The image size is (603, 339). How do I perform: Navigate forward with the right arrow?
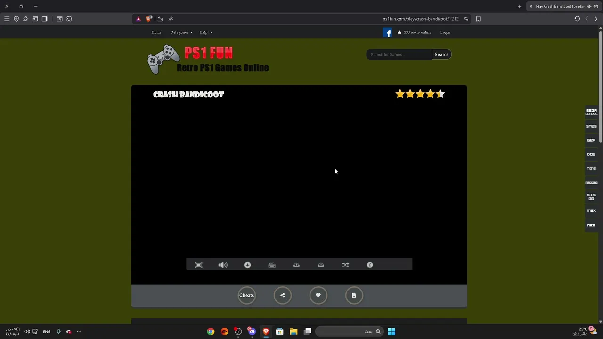[596, 19]
